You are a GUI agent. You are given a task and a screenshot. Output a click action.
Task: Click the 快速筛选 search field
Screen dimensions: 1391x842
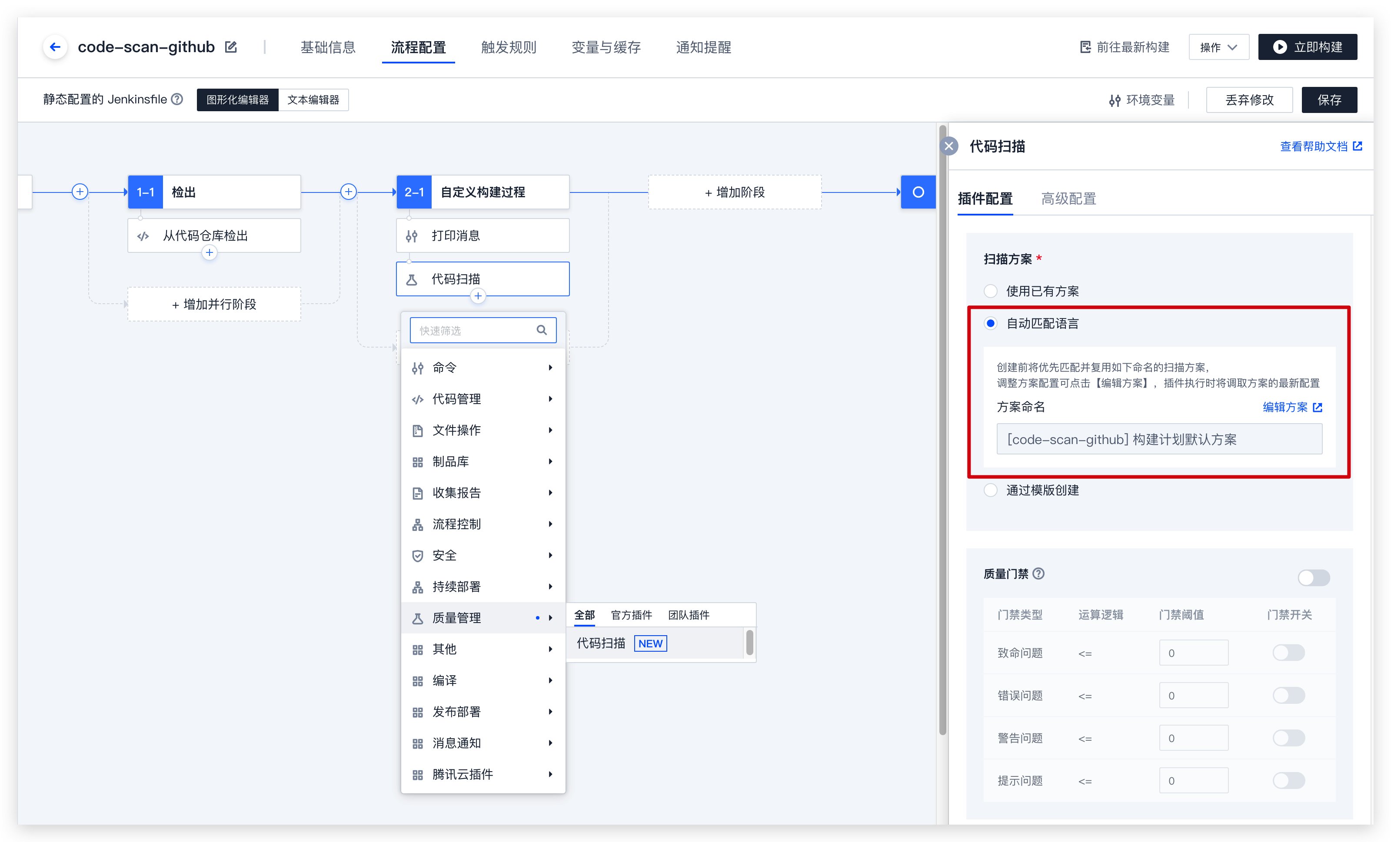pyautogui.click(x=483, y=330)
